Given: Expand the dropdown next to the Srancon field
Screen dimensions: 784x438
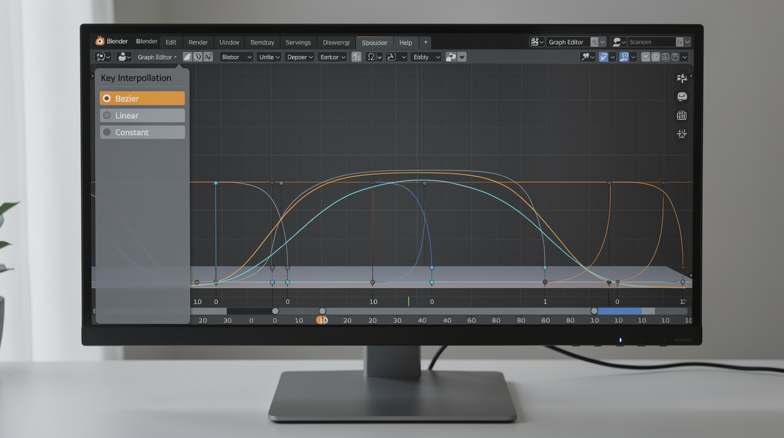Looking at the screenshot, I should pyautogui.click(x=687, y=41).
